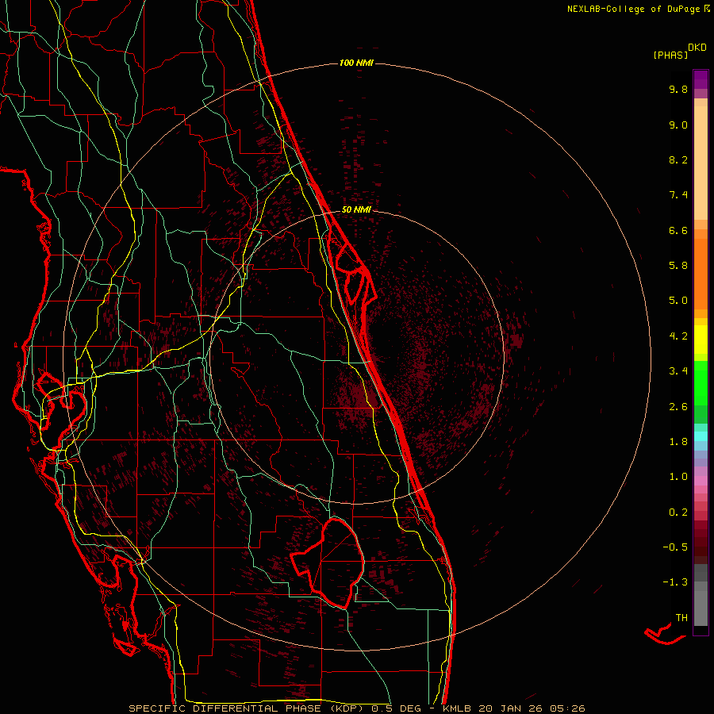Select the 50 NMI range ring label
The width and height of the screenshot is (714, 714).
pos(356,210)
